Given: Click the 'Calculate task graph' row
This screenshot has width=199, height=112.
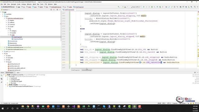Looking at the screenshot, I should [16, 82].
